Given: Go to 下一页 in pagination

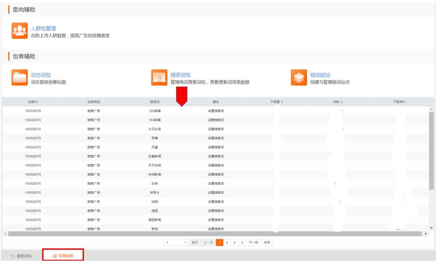Looking at the screenshot, I should (254, 243).
